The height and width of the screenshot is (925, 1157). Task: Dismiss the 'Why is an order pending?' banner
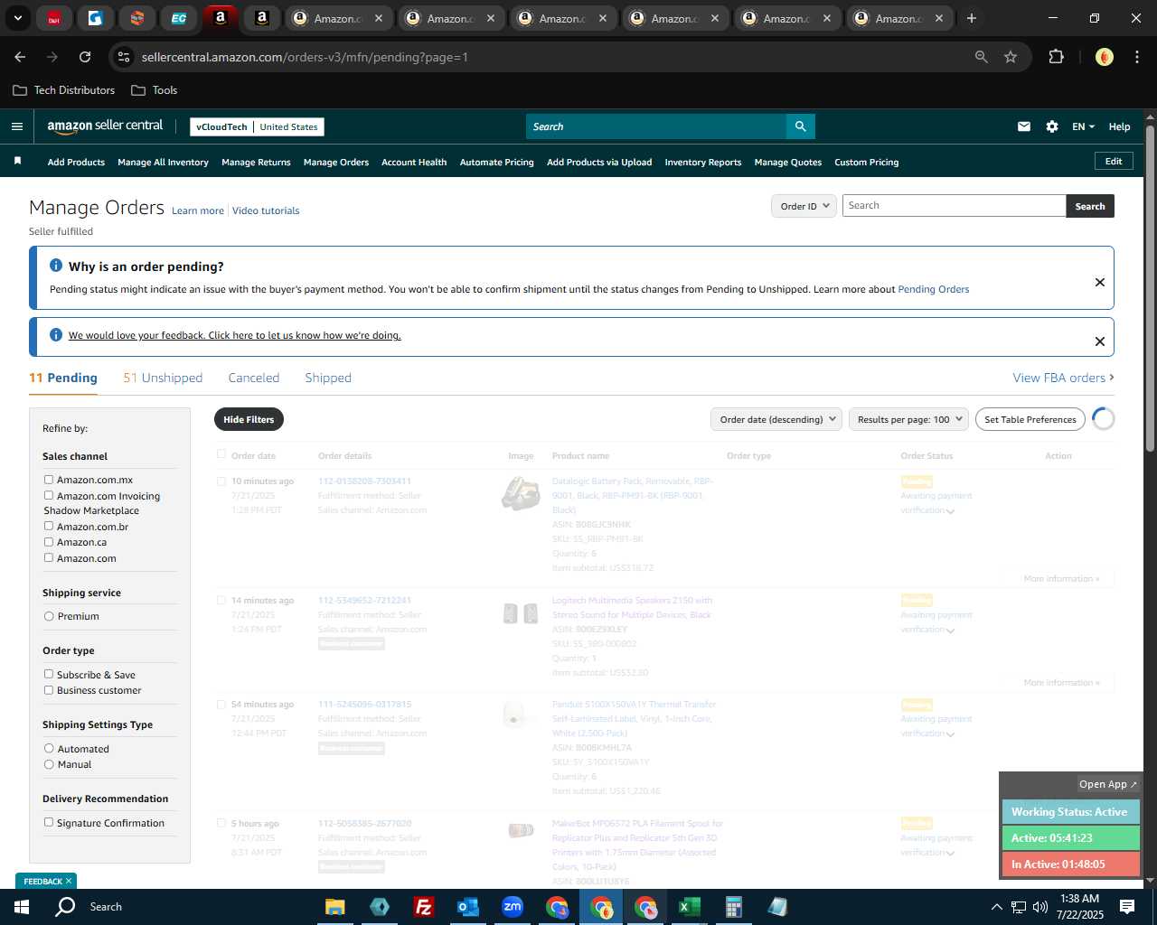[x=1100, y=282]
